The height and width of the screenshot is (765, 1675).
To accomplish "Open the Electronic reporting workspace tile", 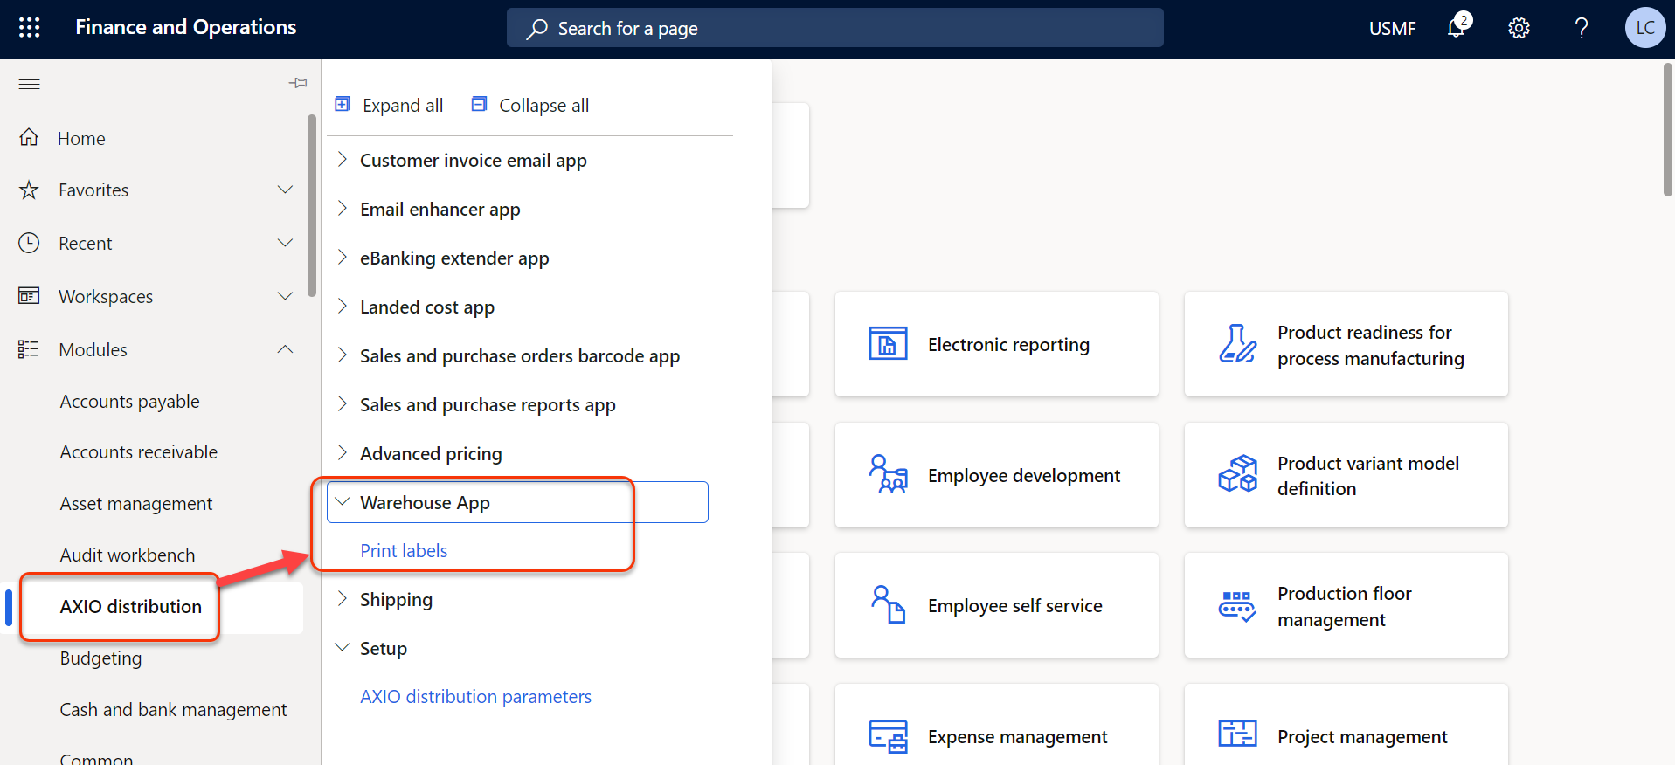I will click(996, 345).
